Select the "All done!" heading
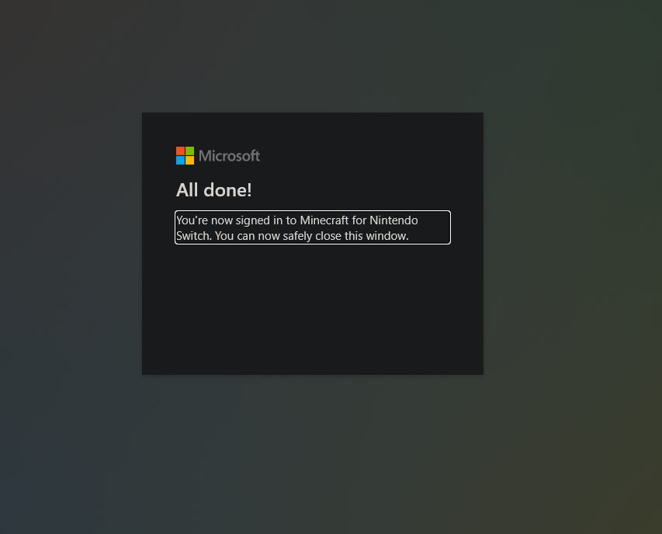662x534 pixels. point(213,190)
